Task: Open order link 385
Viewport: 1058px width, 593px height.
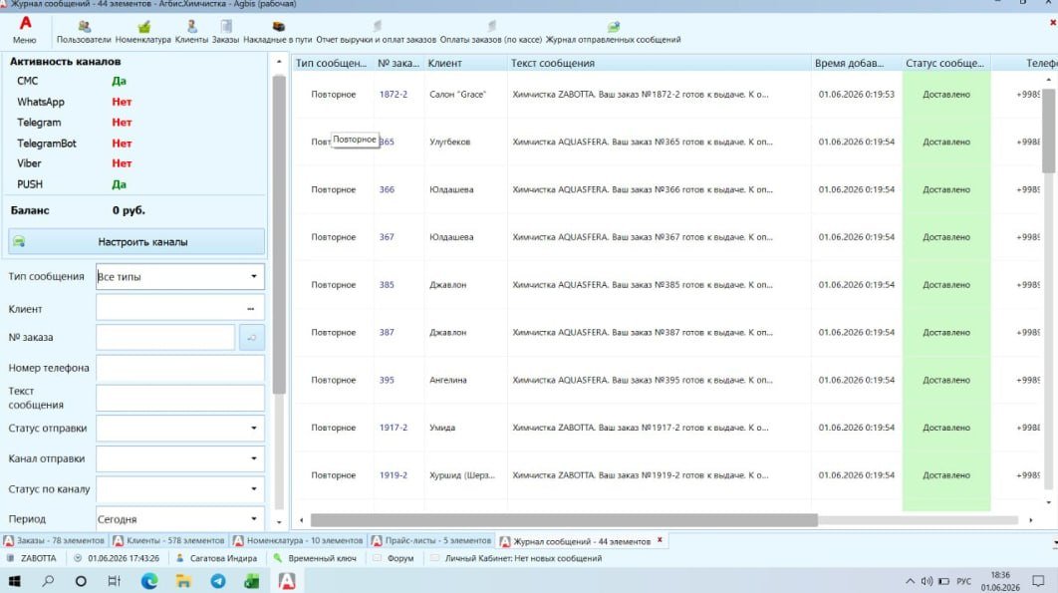Action: point(387,285)
